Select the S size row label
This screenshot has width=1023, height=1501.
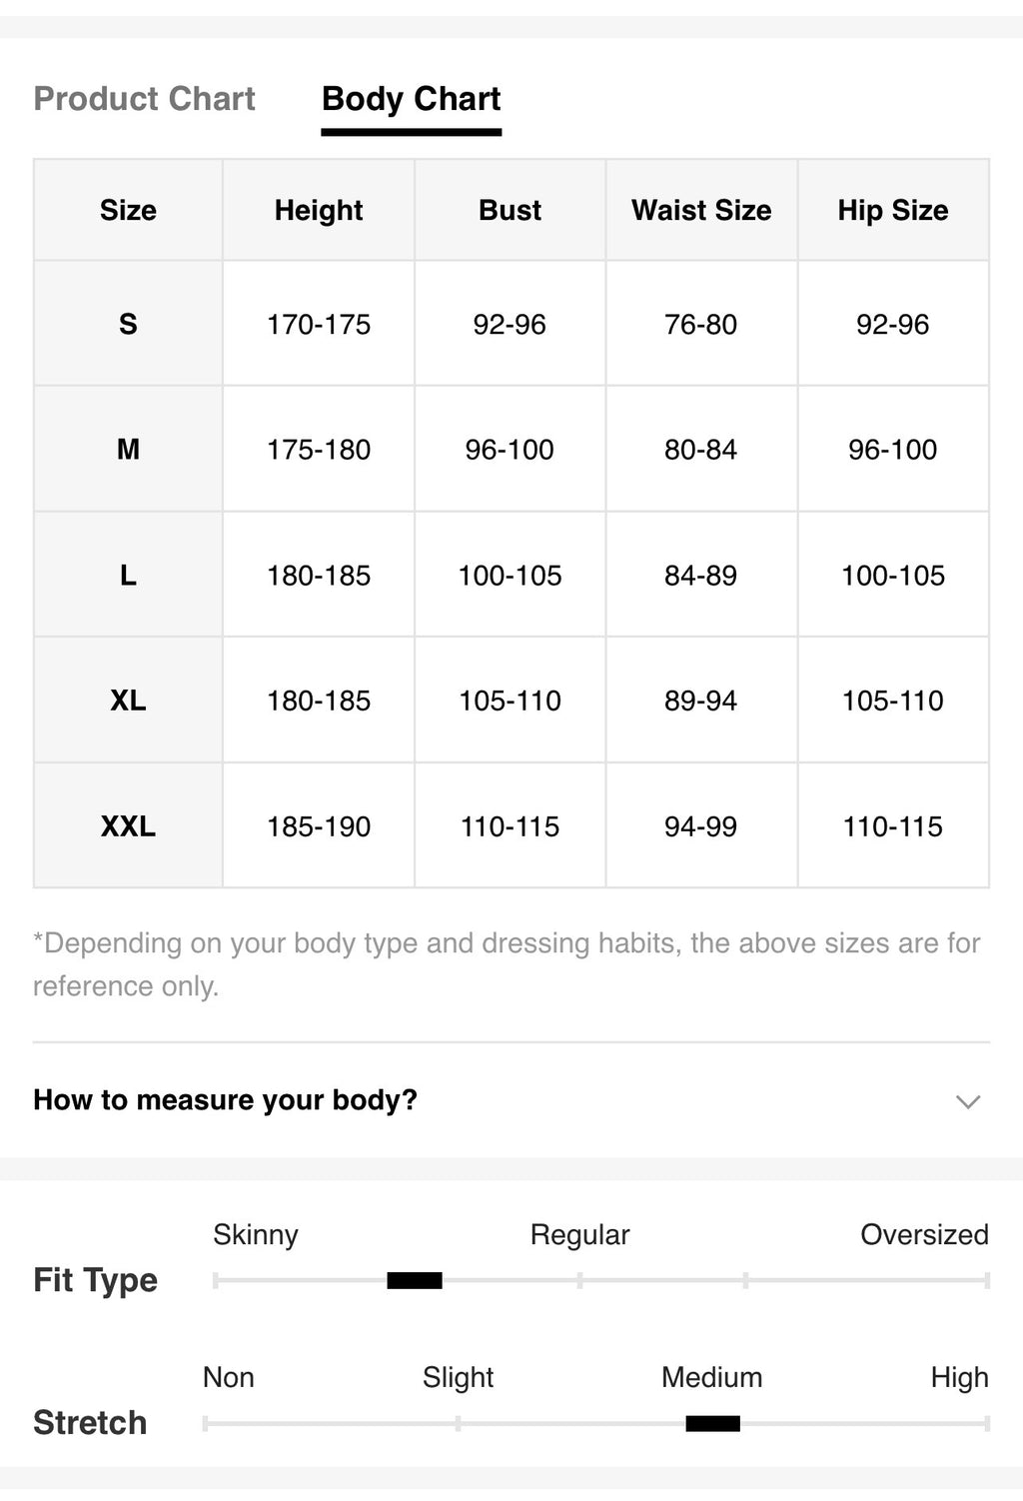(x=128, y=324)
